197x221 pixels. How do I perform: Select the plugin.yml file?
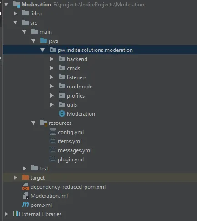tap(71, 159)
